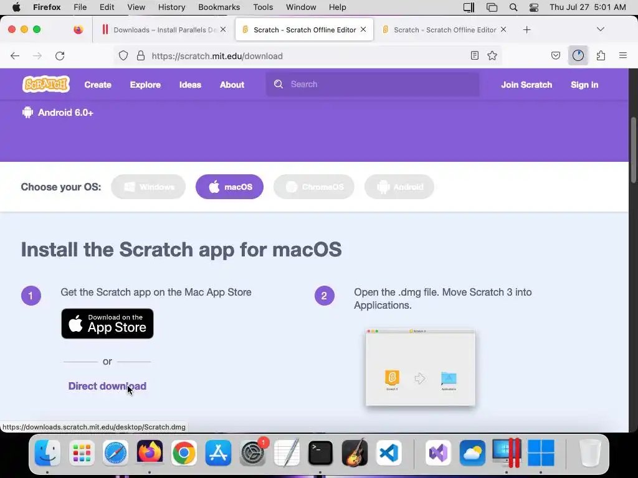Image resolution: width=638 pixels, height=478 pixels.
Task: Open TextEdit from the dock
Action: coord(287,452)
